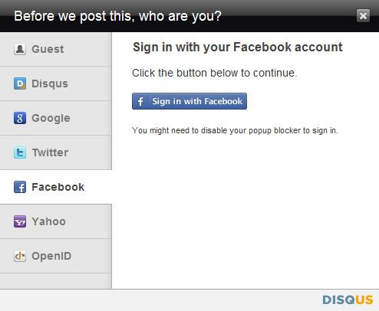Switch to the Yahoo tab
This screenshot has height=311, width=379.
click(56, 221)
